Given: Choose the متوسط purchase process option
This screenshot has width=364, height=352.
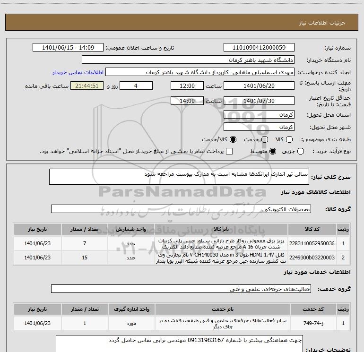Looking at the screenshot, I should 273,152.
